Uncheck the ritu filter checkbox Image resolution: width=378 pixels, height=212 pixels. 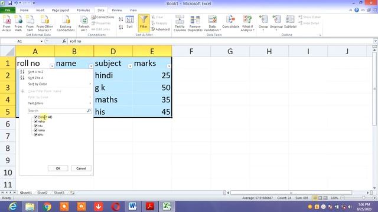[36, 125]
